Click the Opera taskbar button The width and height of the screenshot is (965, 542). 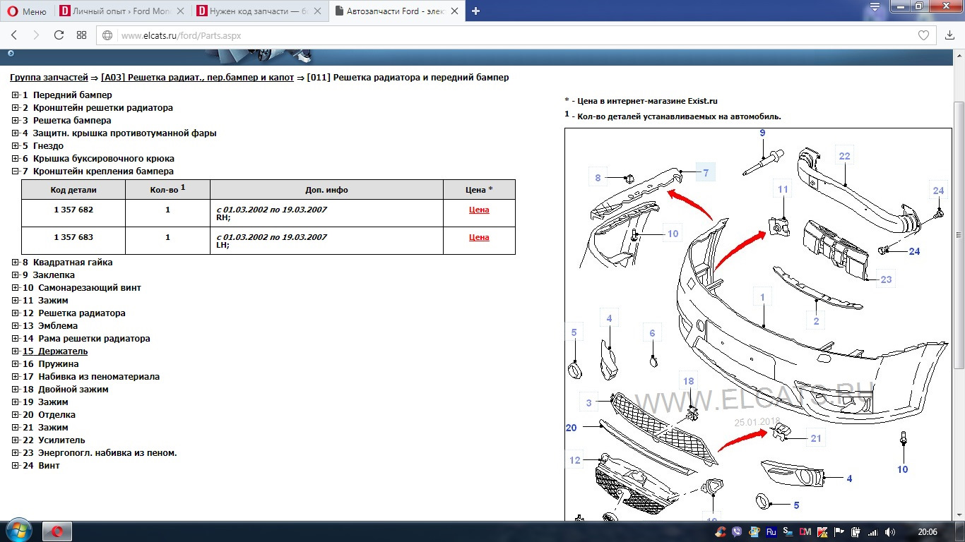coord(57,531)
